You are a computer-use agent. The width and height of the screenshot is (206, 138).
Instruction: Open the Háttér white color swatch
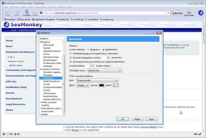coord(116,85)
